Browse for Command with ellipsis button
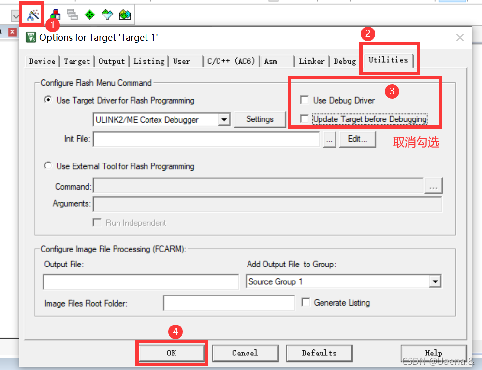The height and width of the screenshot is (370, 482). point(433,185)
